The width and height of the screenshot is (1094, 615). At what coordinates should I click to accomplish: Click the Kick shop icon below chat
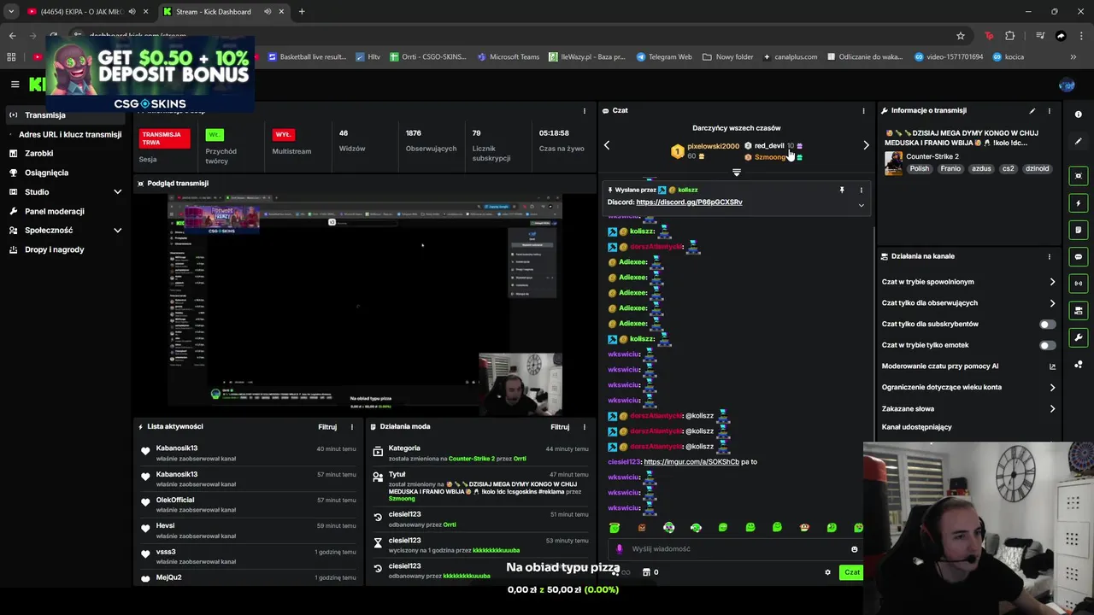pyautogui.click(x=647, y=572)
